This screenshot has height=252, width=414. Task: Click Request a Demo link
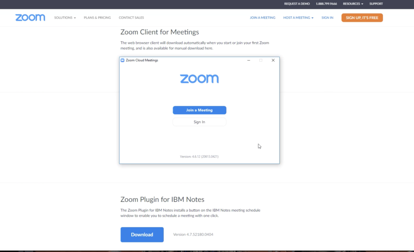pyautogui.click(x=297, y=4)
